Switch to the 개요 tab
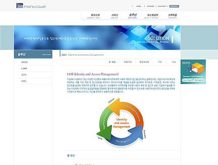The image size is (218, 165). pos(112,62)
